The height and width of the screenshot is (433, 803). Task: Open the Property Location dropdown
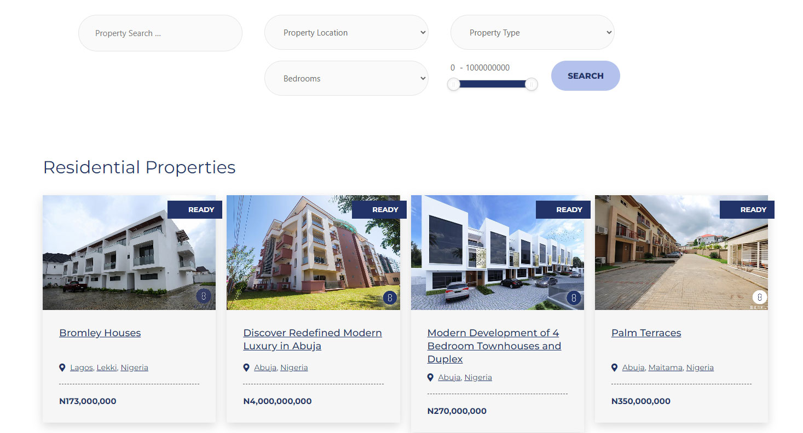coord(346,32)
